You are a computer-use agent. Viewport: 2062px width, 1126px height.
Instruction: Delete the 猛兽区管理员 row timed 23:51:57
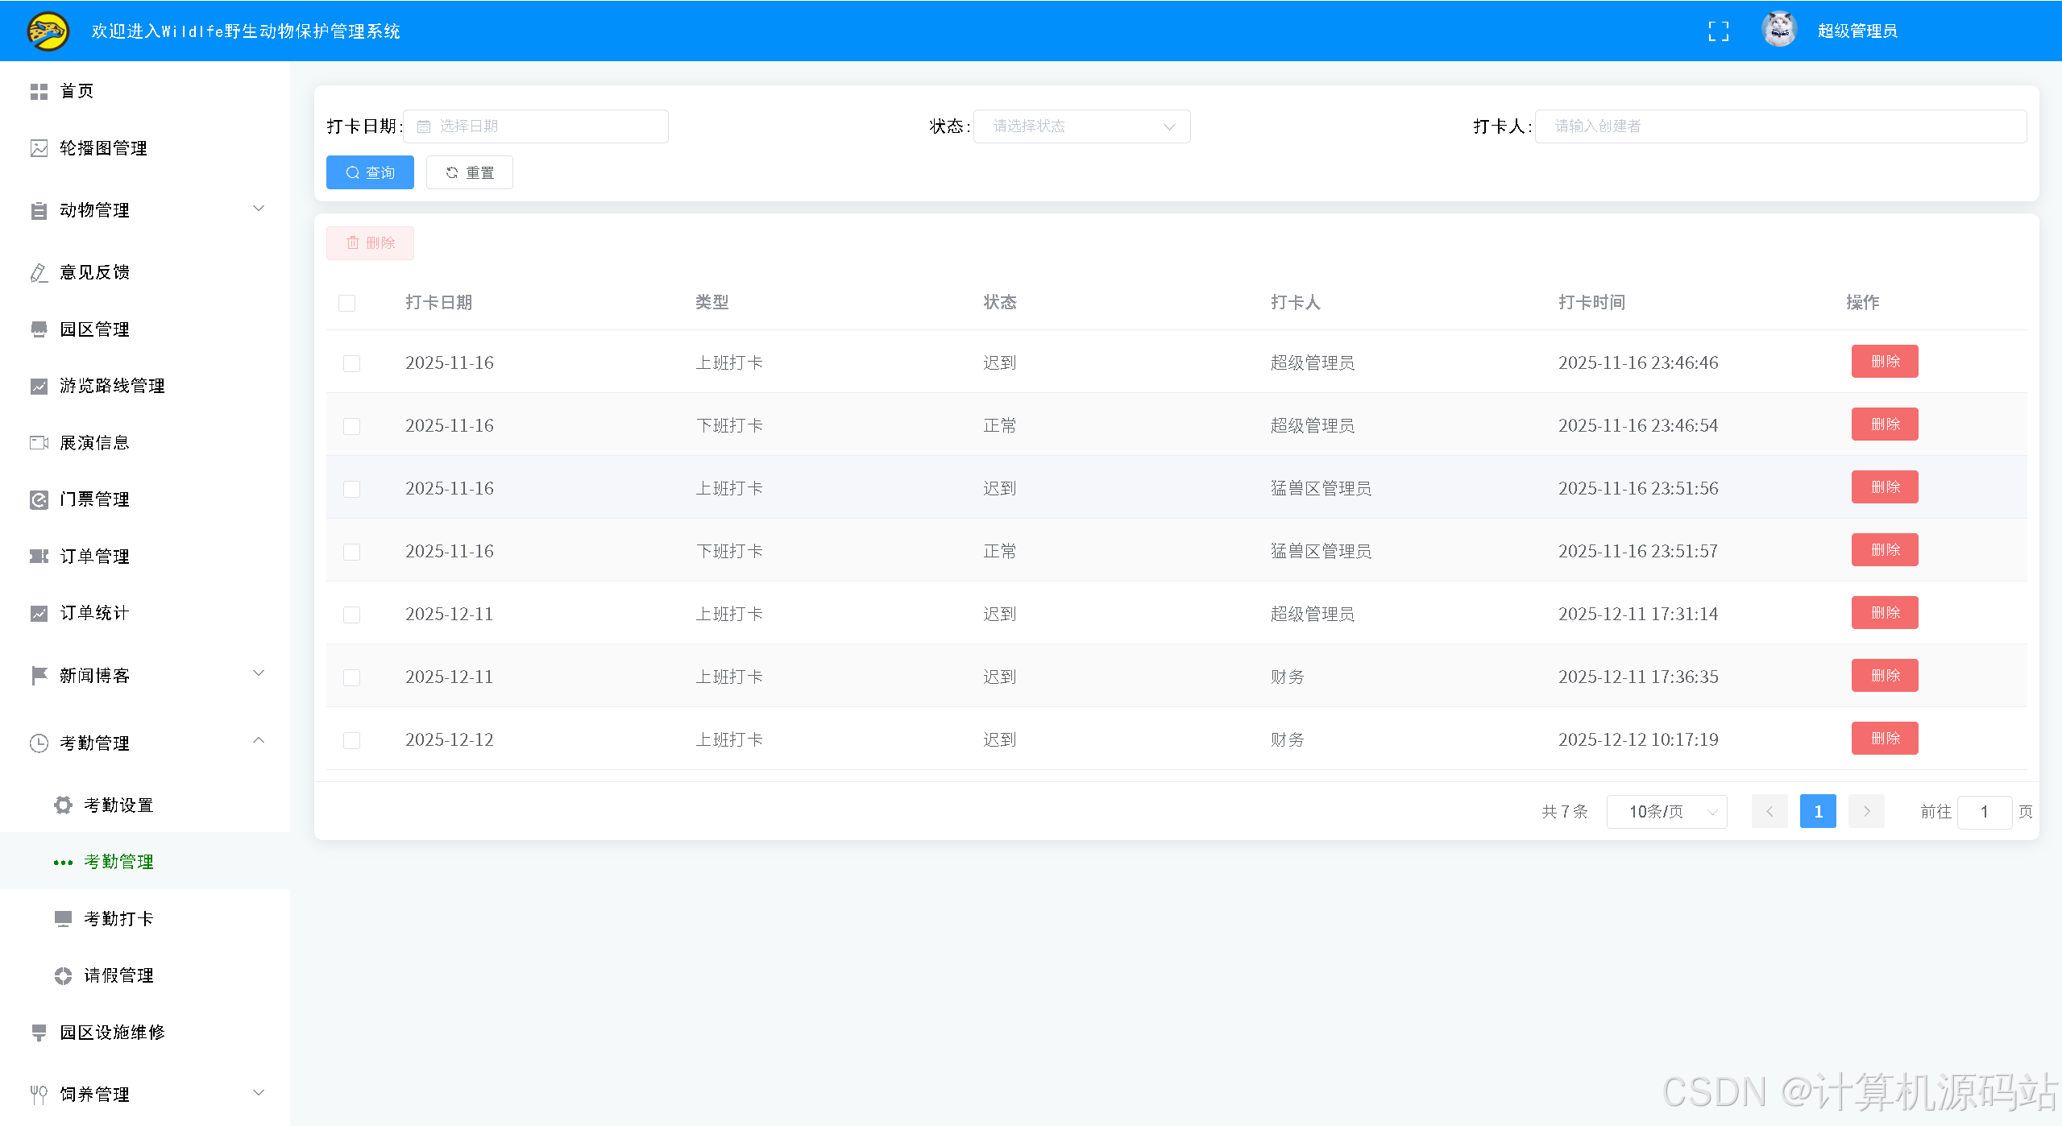1885,550
